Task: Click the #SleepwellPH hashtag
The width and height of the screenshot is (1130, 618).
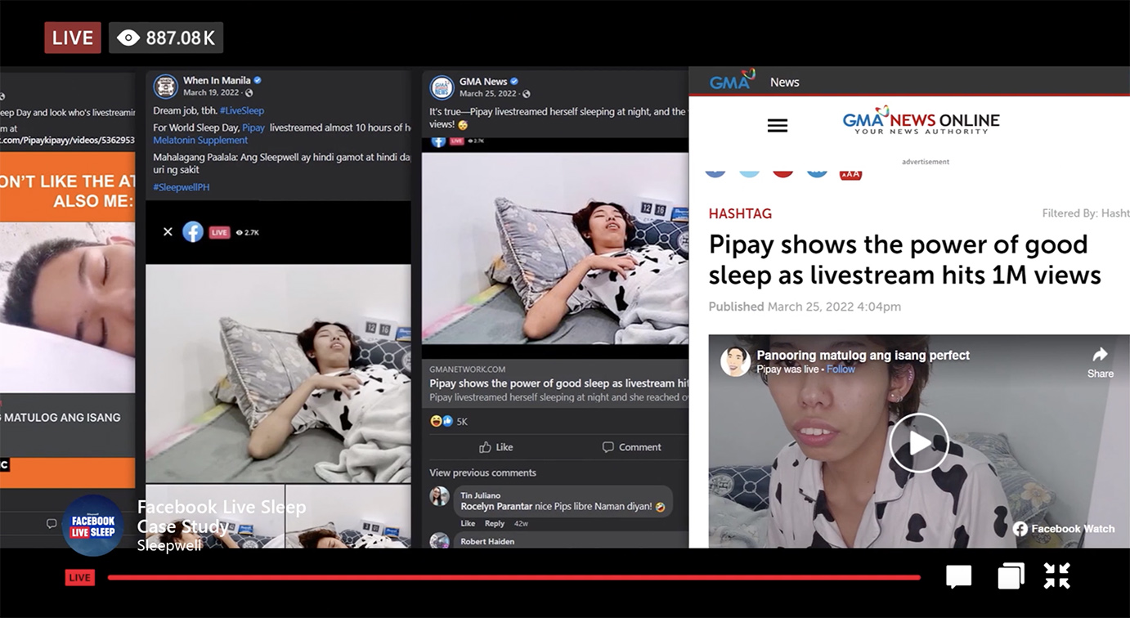Action: click(182, 187)
